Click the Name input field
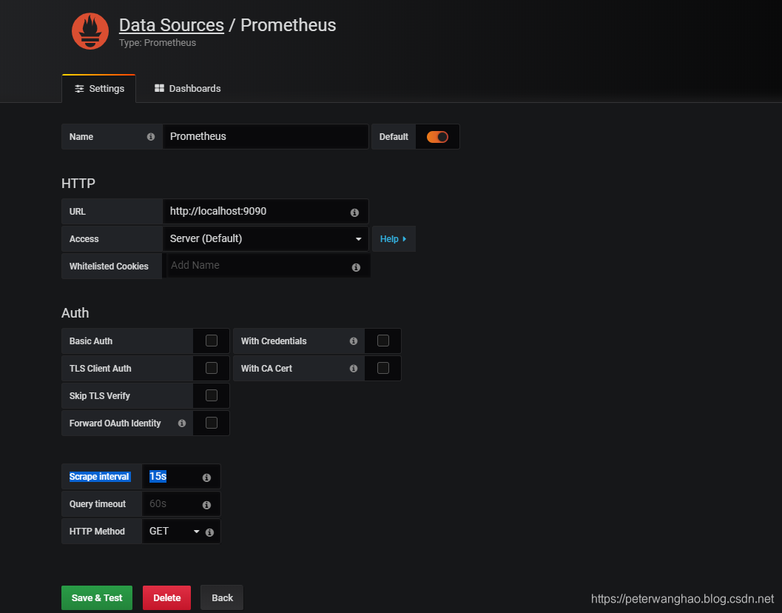Viewport: 782px width, 613px height. tap(266, 137)
